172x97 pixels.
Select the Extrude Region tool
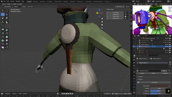pos(3,30)
